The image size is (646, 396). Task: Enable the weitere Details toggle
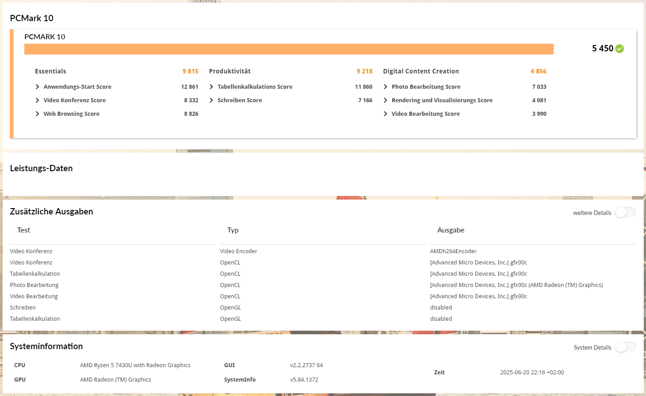625,213
